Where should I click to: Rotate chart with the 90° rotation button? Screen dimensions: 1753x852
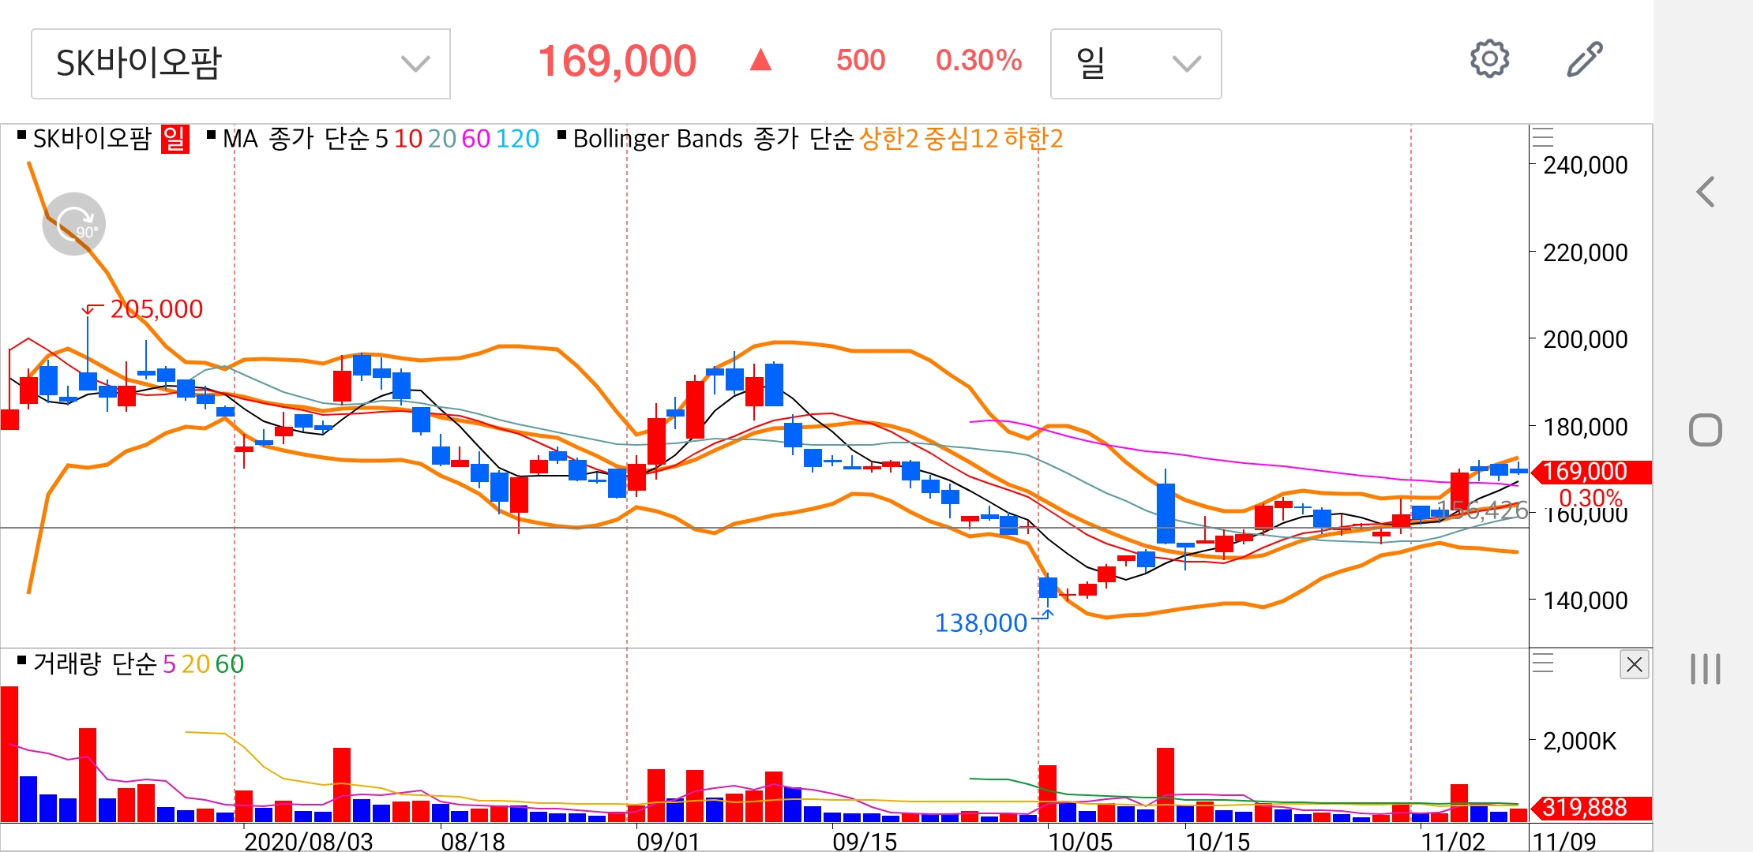tap(73, 224)
